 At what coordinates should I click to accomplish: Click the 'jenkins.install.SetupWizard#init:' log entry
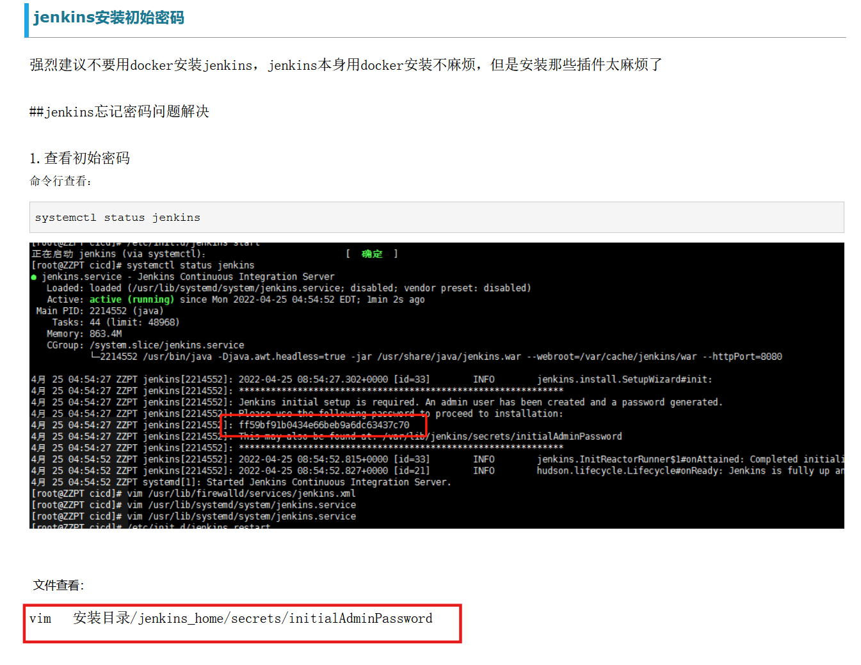tap(624, 380)
